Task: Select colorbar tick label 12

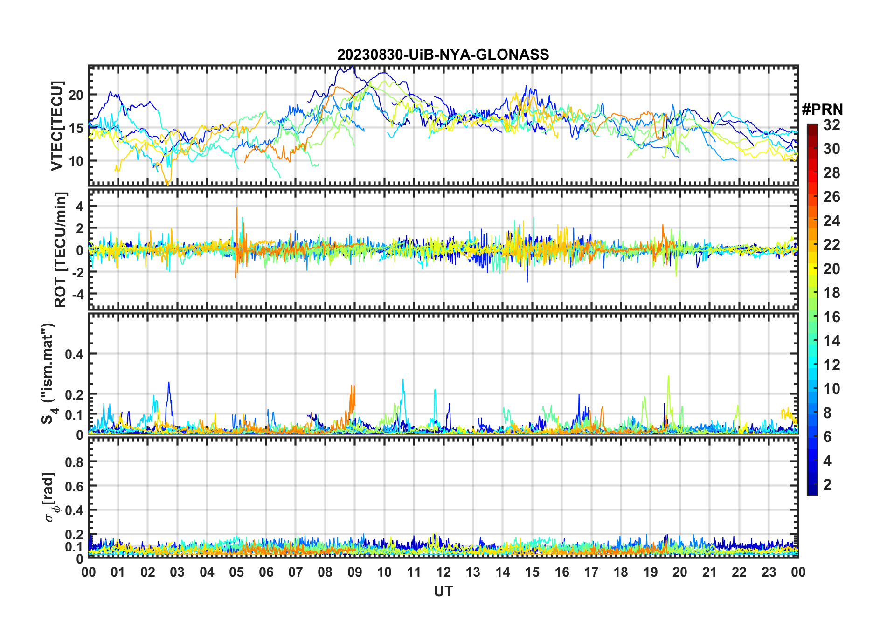Action: [832, 365]
